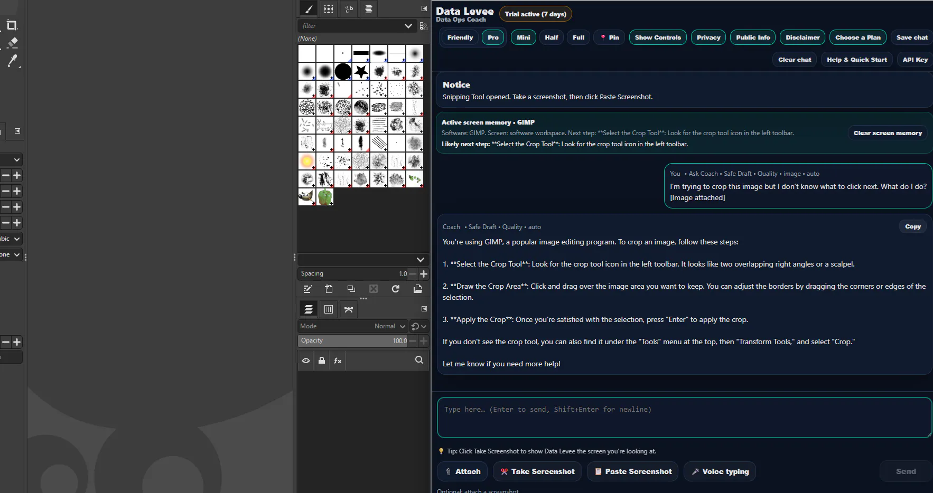
Task: Open the Disclaimer
Action: tap(803, 37)
